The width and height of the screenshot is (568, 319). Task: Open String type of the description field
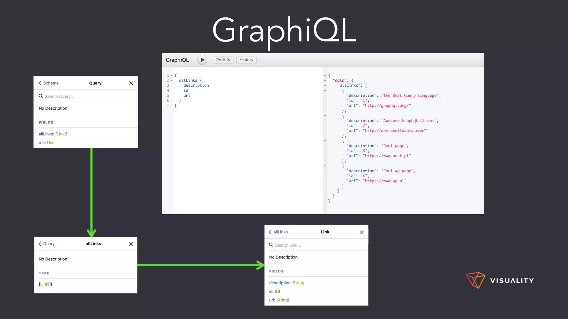[x=298, y=283]
